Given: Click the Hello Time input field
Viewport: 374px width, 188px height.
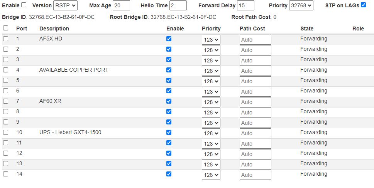Looking at the screenshot, I should 178,5.
